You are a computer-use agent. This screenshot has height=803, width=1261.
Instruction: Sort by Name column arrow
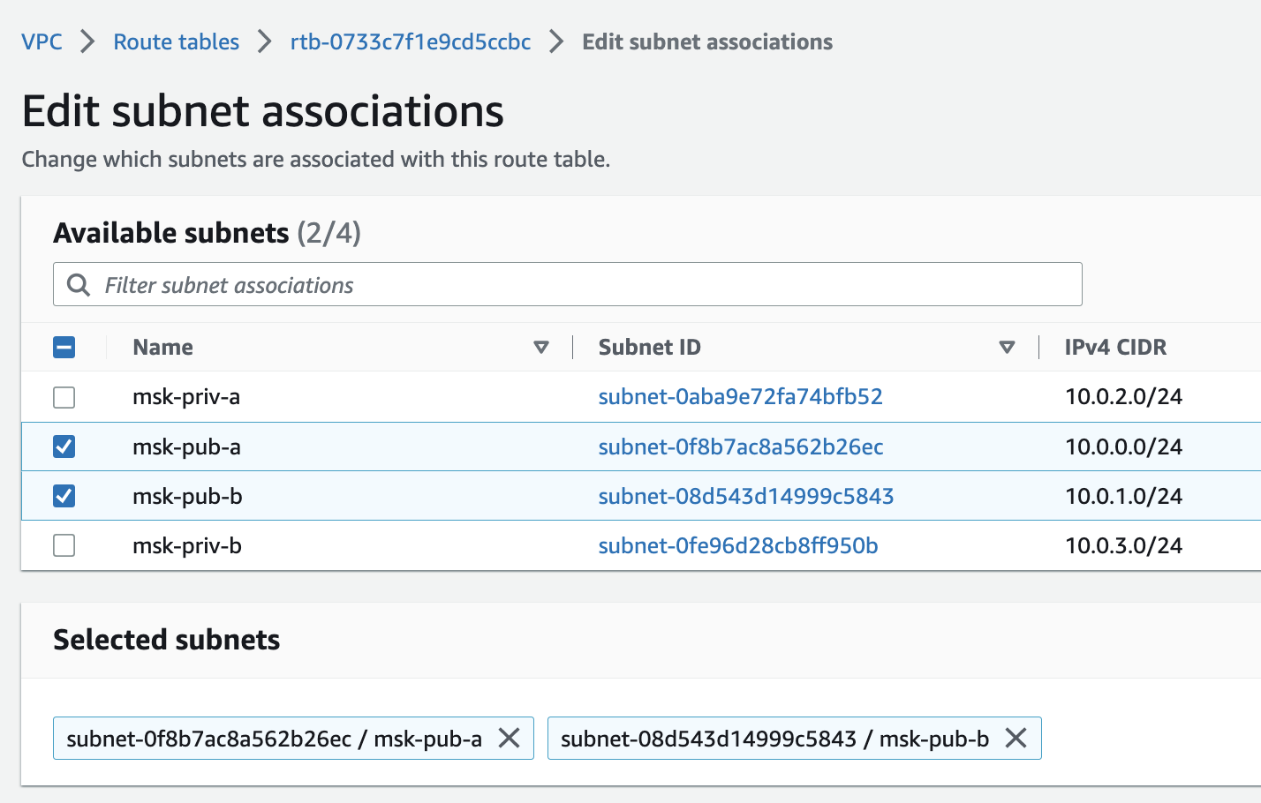(x=541, y=348)
